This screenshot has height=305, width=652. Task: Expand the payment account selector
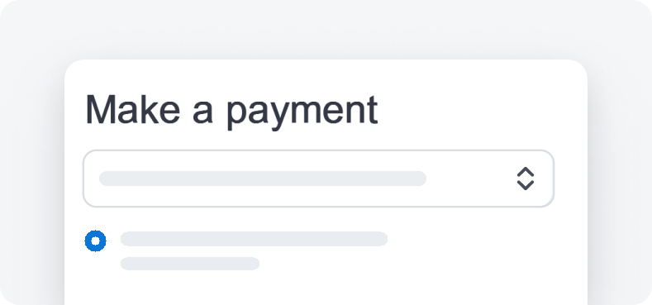click(318, 179)
